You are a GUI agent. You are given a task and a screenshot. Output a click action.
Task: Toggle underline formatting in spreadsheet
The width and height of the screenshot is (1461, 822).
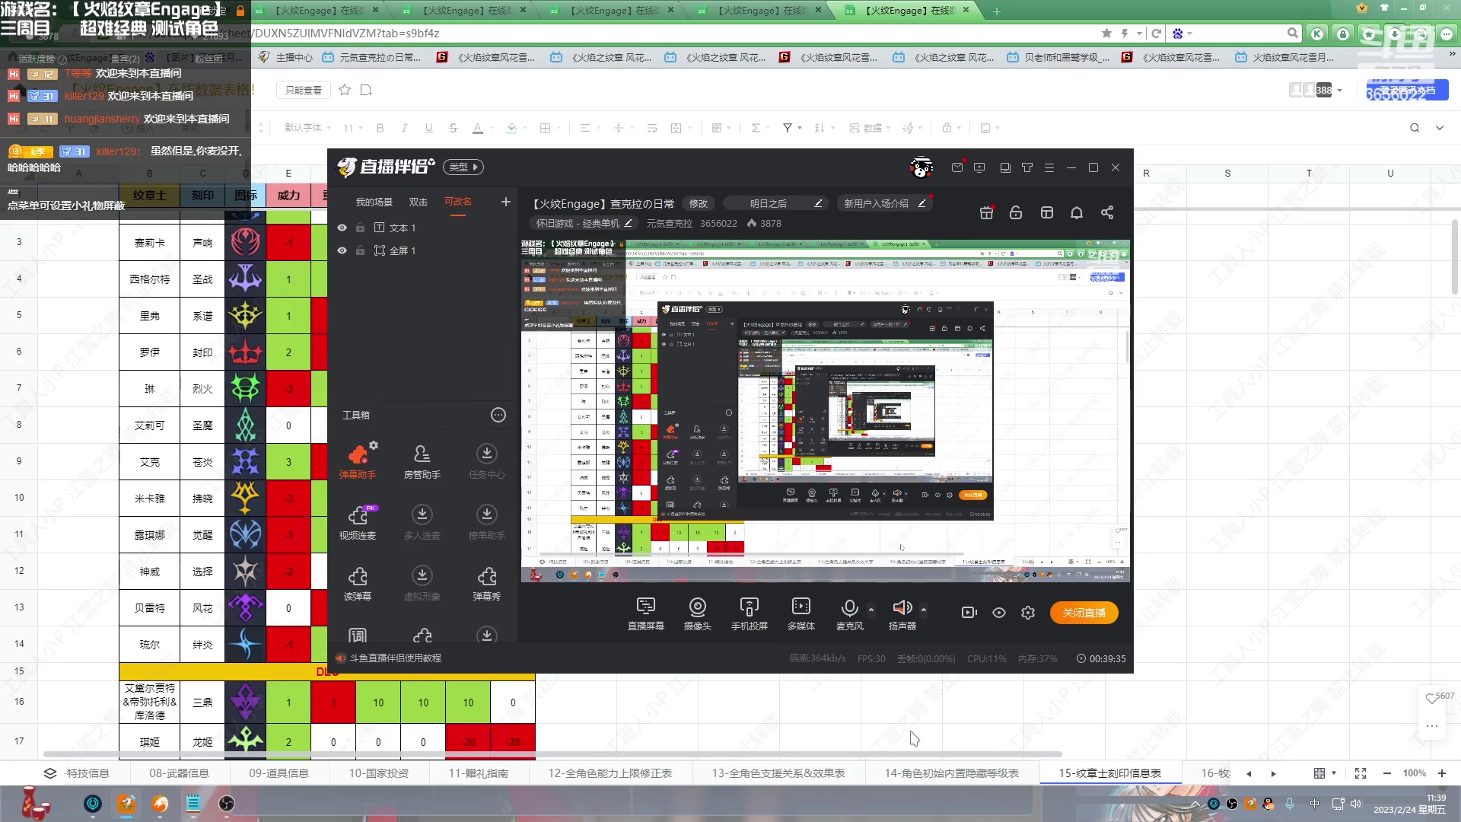(428, 128)
